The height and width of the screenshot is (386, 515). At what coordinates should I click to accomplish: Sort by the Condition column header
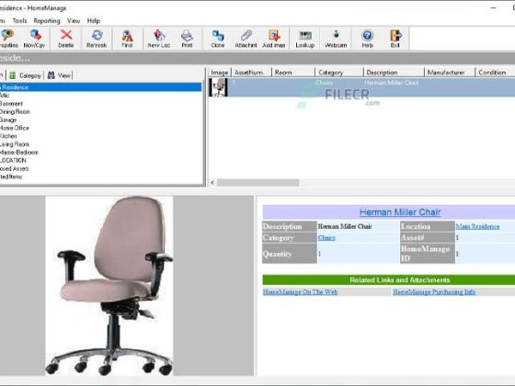coord(496,73)
